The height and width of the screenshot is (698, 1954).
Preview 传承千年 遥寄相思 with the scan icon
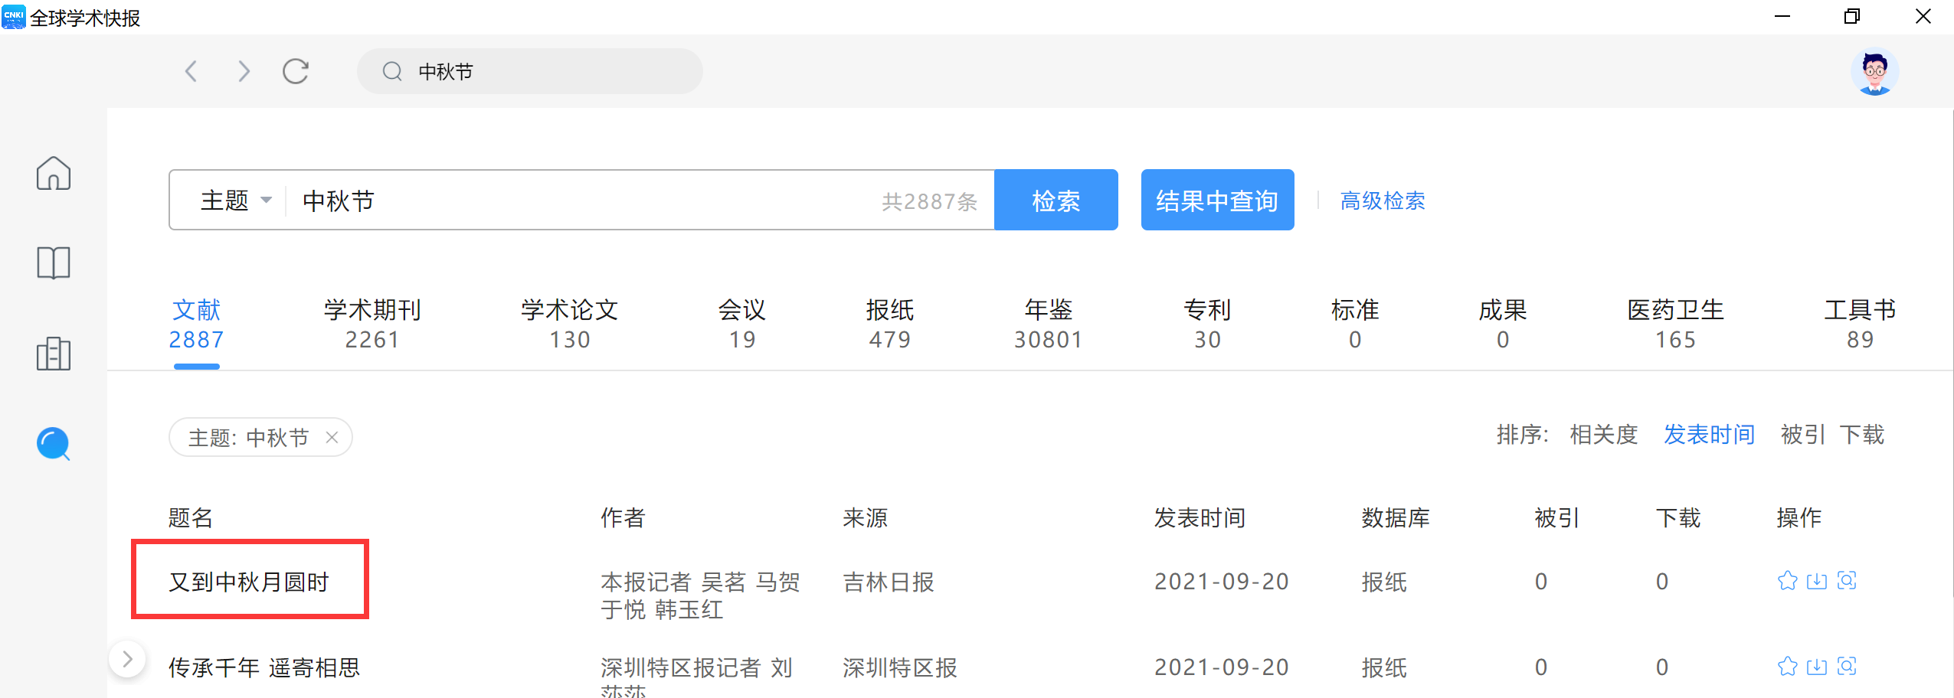(1847, 667)
